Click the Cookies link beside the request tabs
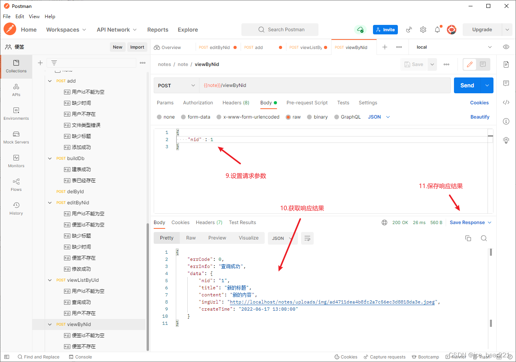This screenshot has width=516, height=362. click(x=479, y=103)
